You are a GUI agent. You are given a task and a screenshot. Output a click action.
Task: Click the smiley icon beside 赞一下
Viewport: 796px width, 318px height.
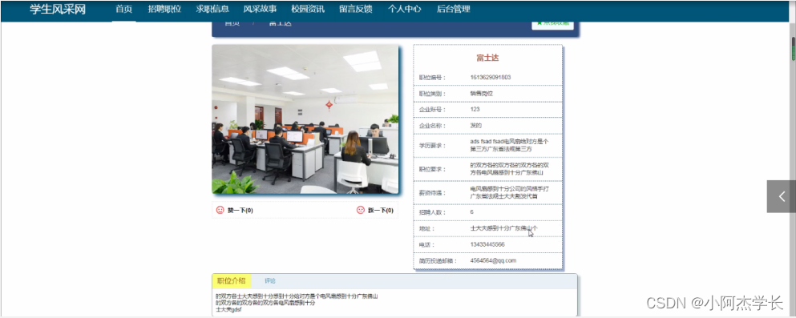click(220, 210)
